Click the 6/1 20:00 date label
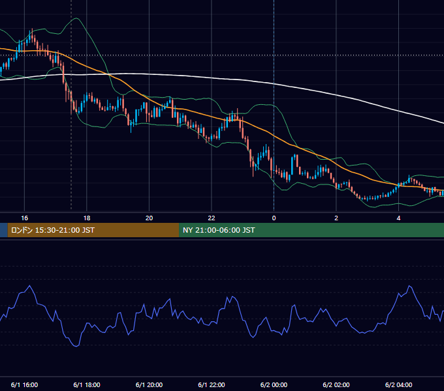 coord(150,384)
